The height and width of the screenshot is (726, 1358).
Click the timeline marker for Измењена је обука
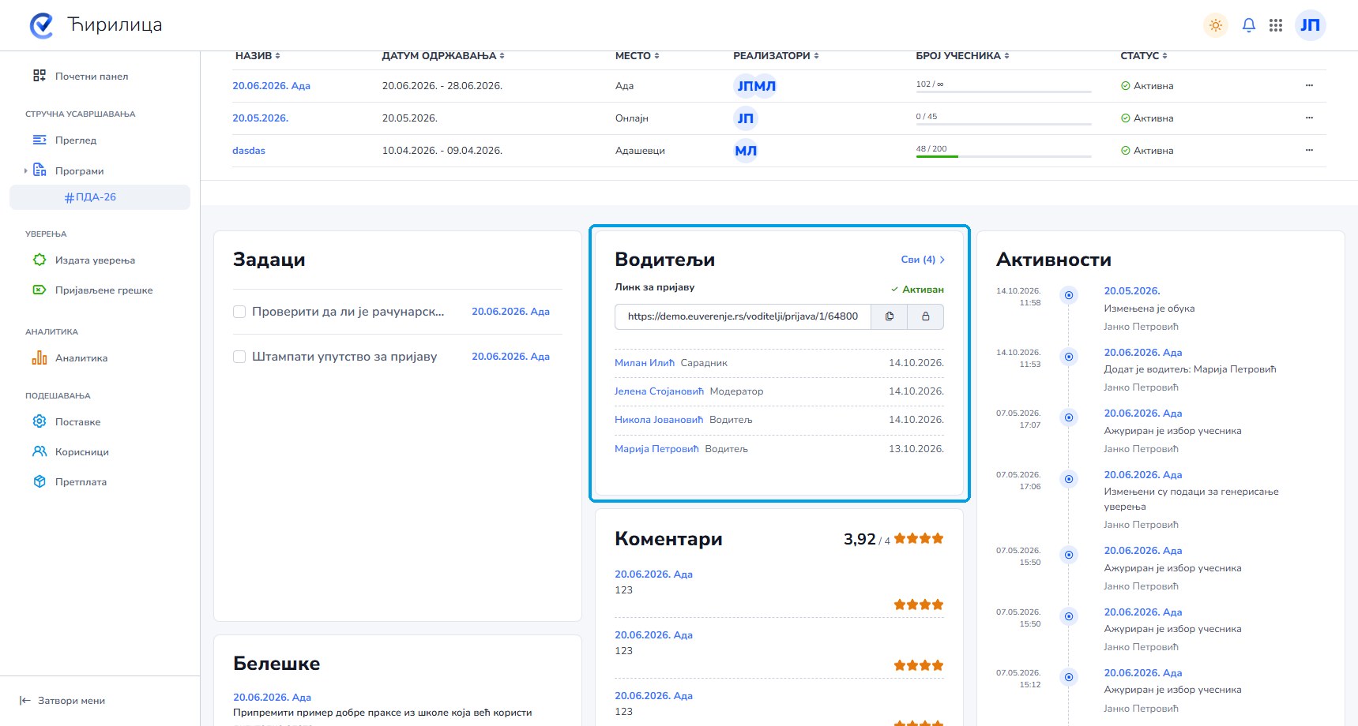[x=1069, y=295]
